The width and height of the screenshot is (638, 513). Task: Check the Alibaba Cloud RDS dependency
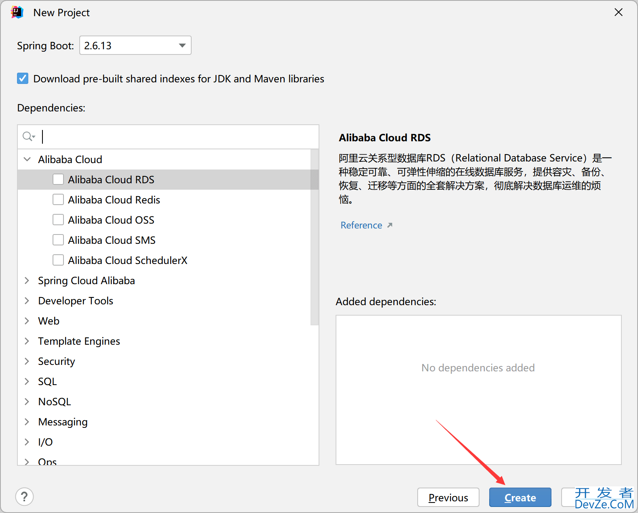pos(58,179)
